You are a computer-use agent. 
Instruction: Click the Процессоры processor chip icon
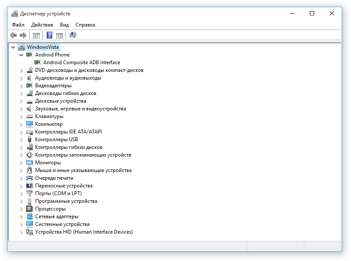30,209
